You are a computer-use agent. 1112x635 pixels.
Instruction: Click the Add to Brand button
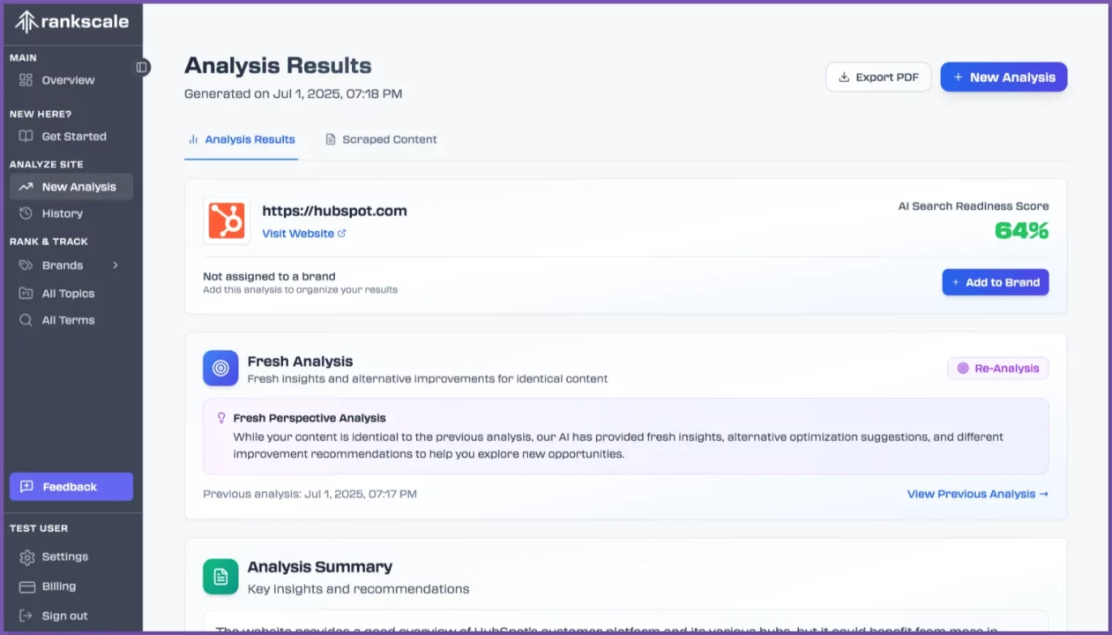point(995,282)
